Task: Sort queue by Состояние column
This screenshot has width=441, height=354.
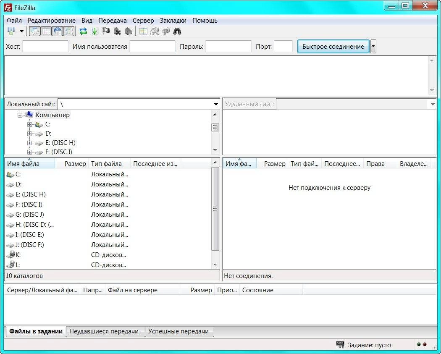Action: 271,290
